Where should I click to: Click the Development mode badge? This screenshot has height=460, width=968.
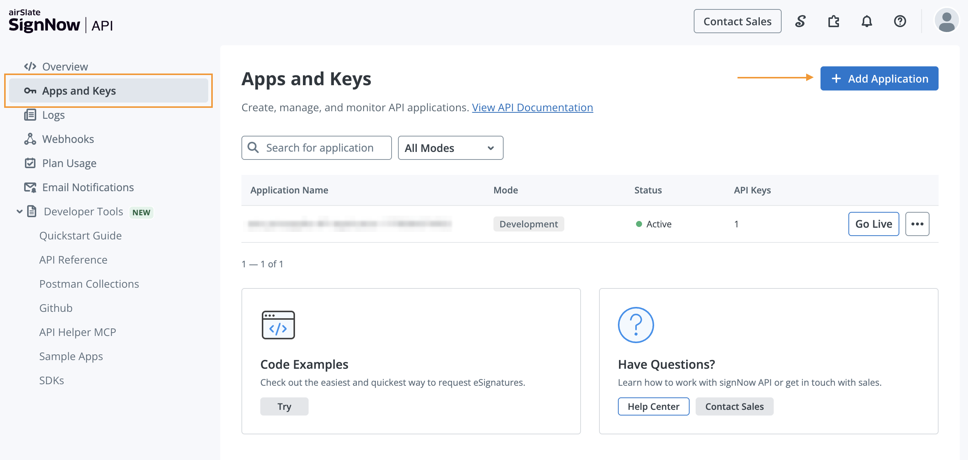(529, 224)
